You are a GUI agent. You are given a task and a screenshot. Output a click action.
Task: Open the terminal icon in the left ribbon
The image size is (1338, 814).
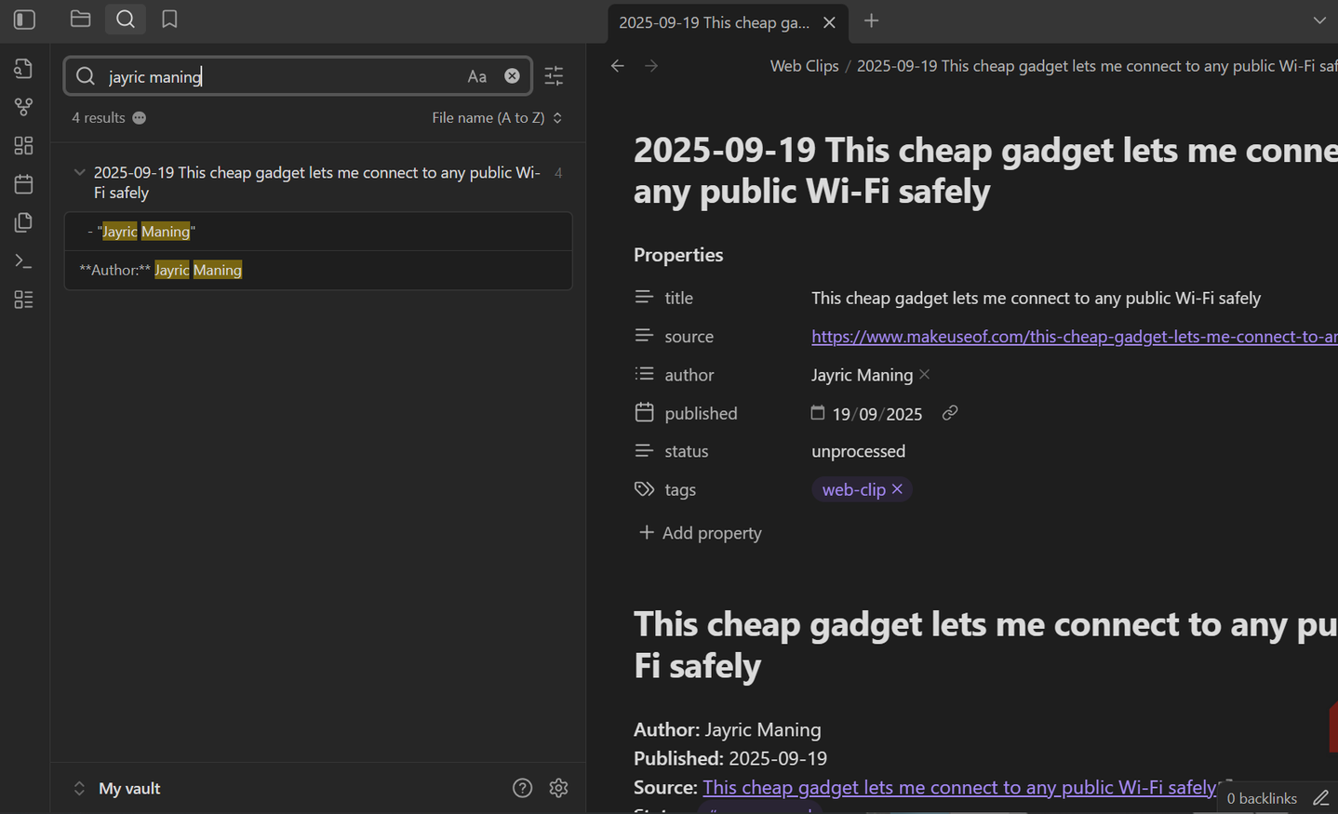coord(23,260)
